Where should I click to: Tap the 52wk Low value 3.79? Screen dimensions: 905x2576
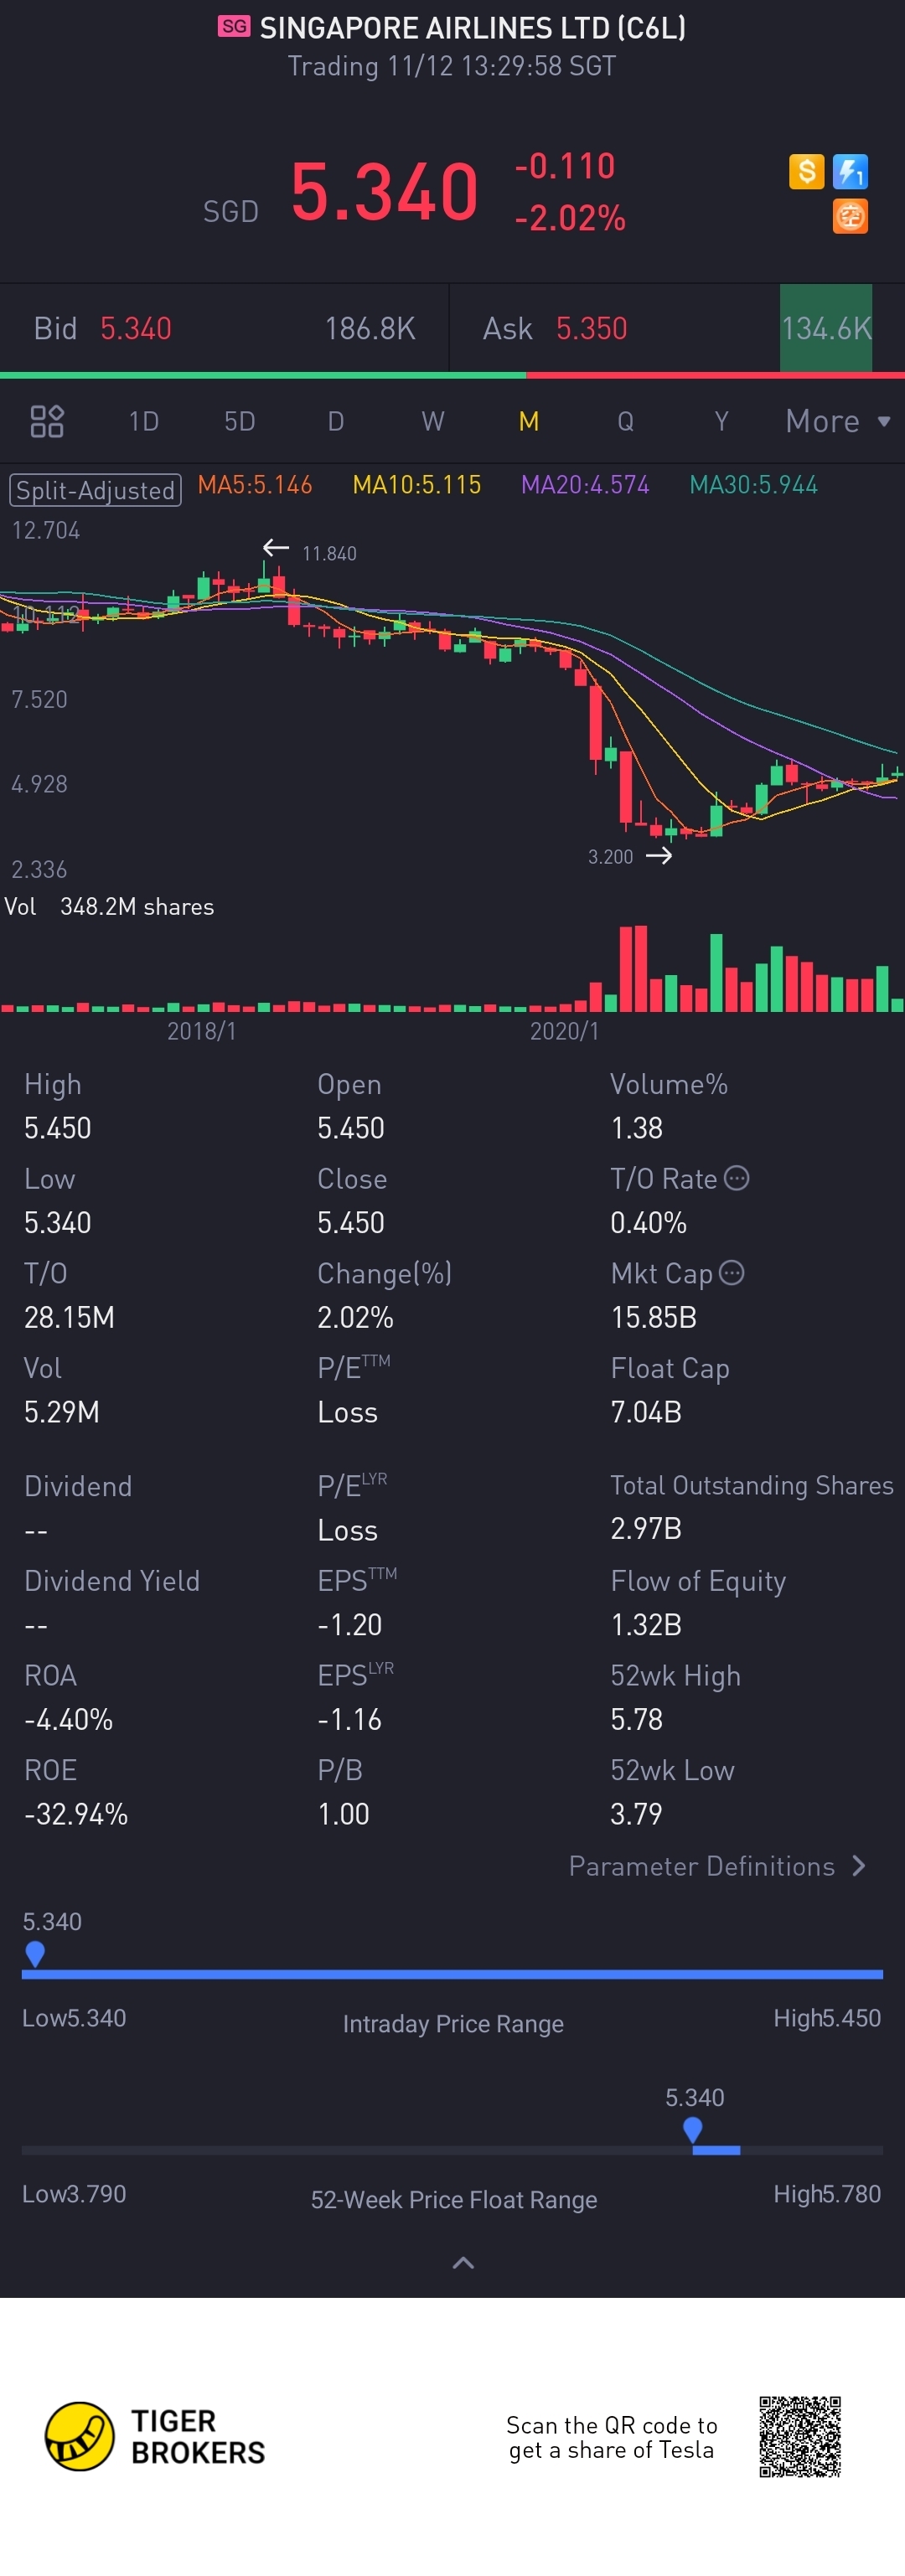(636, 1814)
